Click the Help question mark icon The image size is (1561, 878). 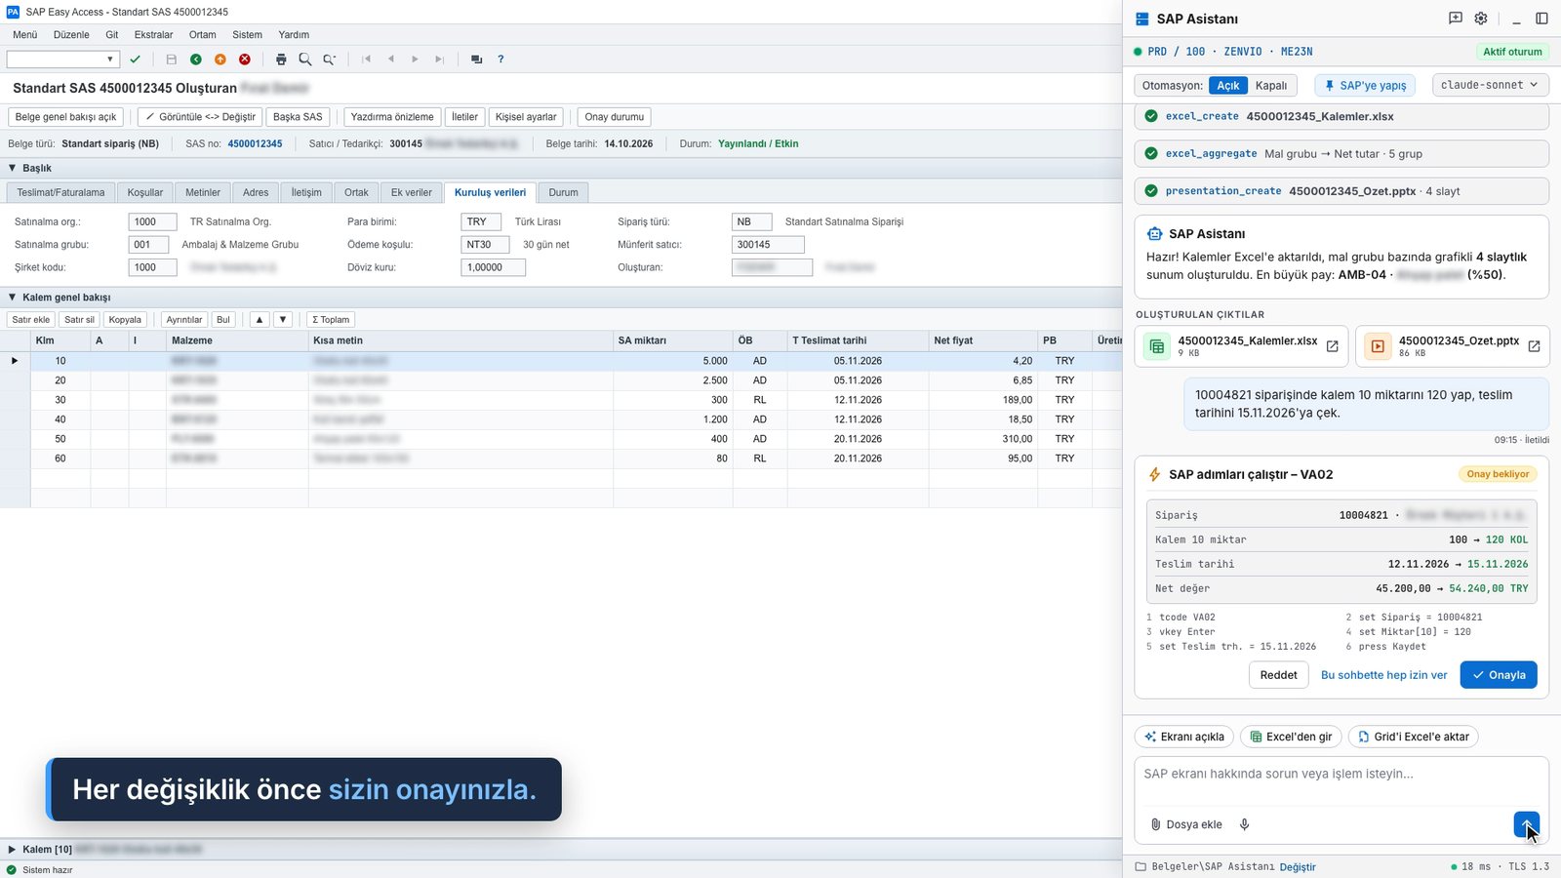pyautogui.click(x=500, y=60)
